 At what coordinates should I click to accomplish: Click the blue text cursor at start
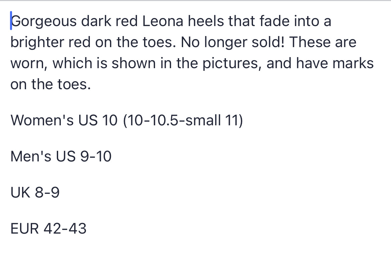[x=11, y=21]
